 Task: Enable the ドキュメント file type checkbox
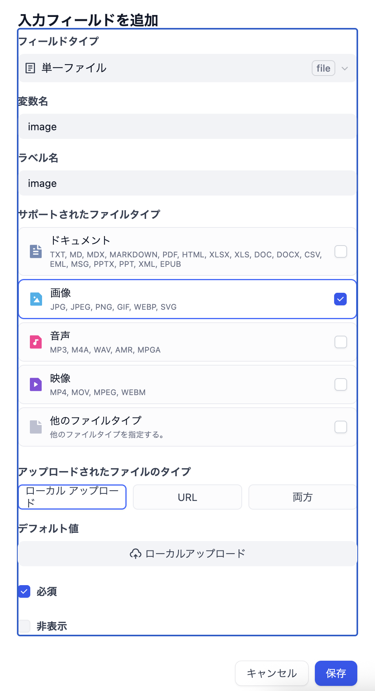click(x=340, y=251)
